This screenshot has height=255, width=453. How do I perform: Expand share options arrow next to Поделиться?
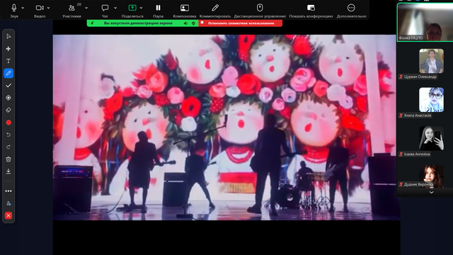click(141, 8)
